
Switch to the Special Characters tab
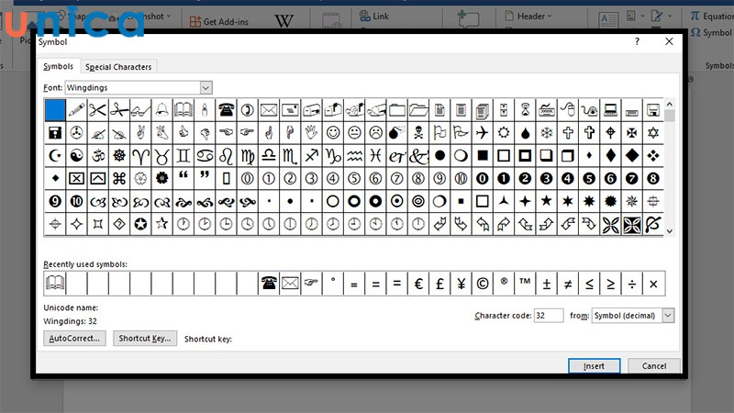point(118,67)
